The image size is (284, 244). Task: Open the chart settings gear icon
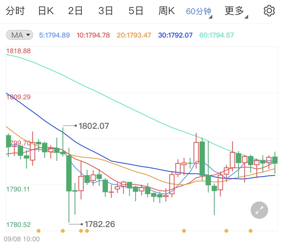tap(269, 10)
